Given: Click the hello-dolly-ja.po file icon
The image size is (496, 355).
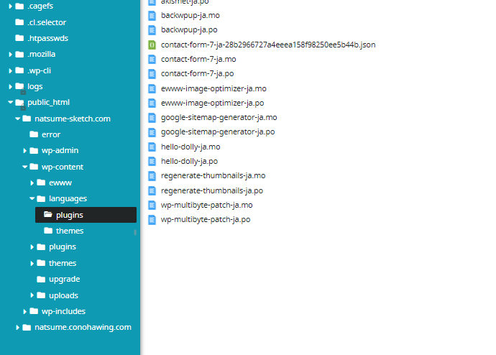Looking at the screenshot, I should (152, 162).
